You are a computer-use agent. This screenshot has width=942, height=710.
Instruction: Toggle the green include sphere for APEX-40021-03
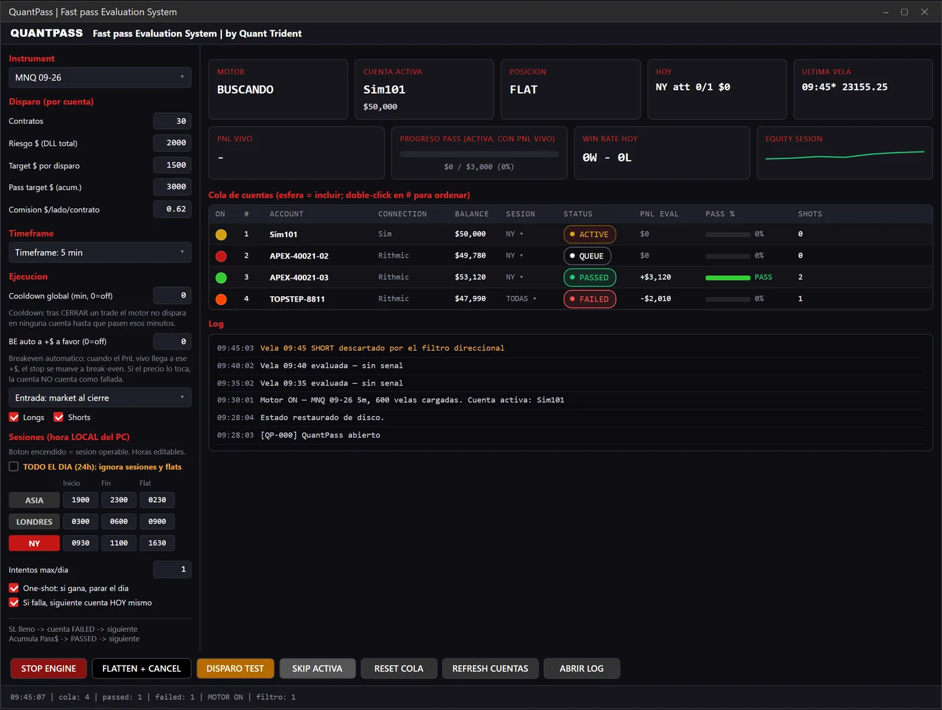[x=221, y=278]
